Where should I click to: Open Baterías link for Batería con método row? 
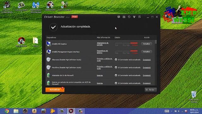coord(100,83)
